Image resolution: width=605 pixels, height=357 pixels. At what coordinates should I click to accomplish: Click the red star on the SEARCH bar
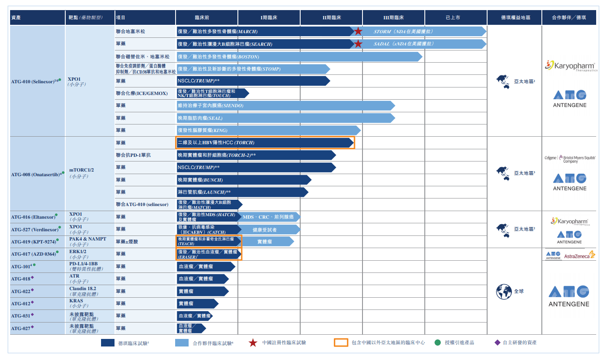(x=358, y=44)
